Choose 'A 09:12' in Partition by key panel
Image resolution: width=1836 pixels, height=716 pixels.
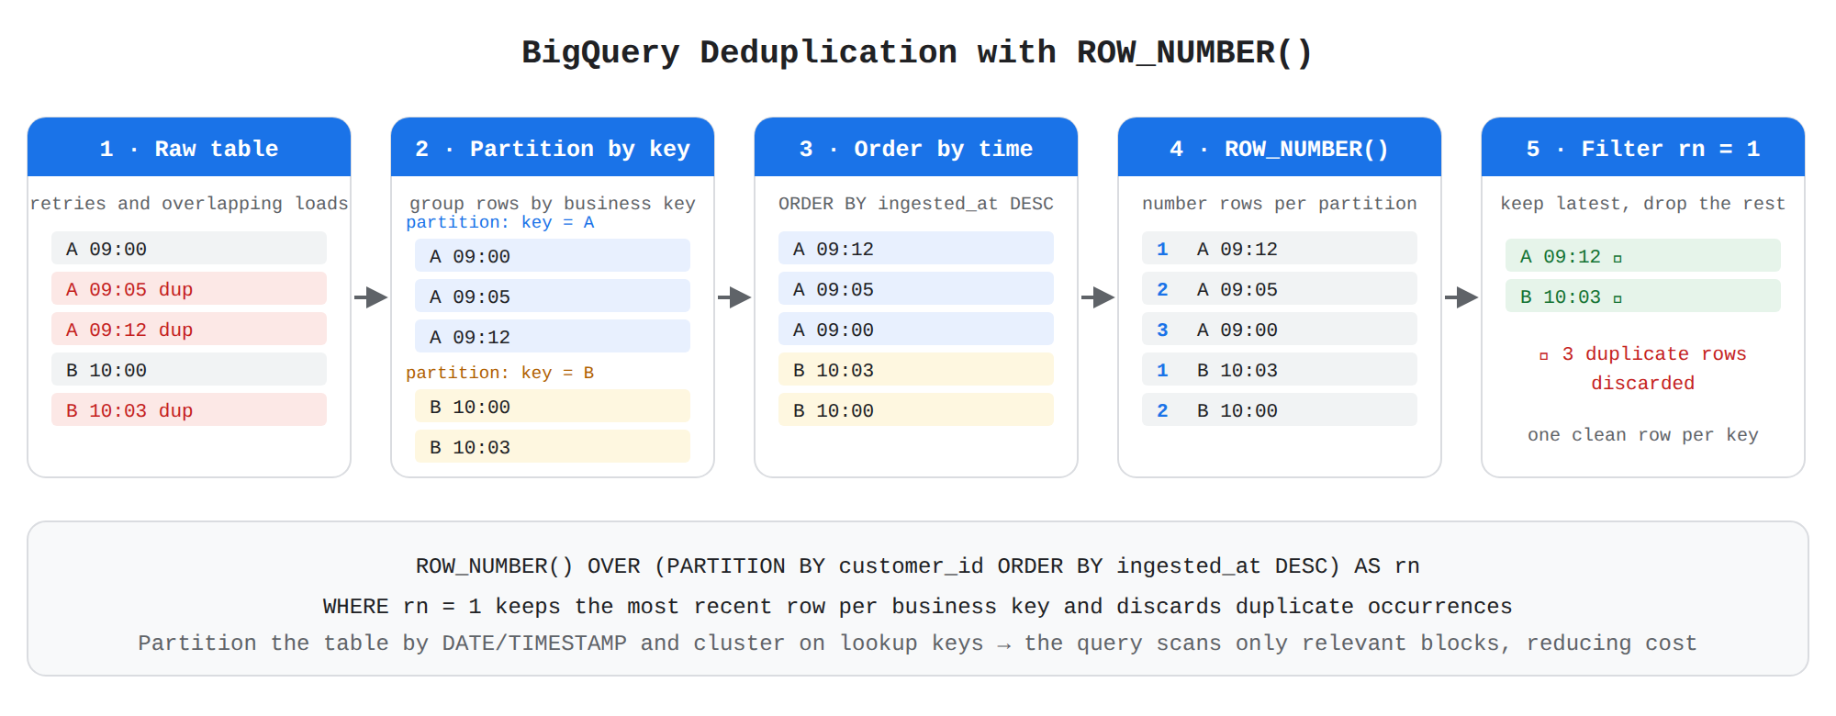[553, 336]
